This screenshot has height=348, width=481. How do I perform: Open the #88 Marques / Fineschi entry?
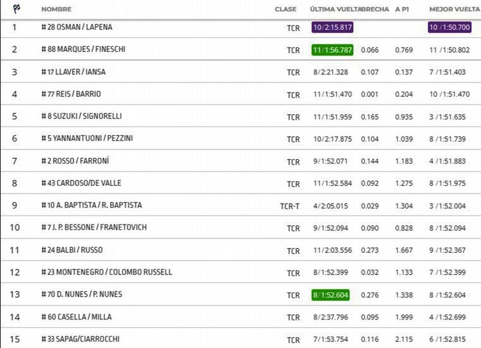pos(82,50)
